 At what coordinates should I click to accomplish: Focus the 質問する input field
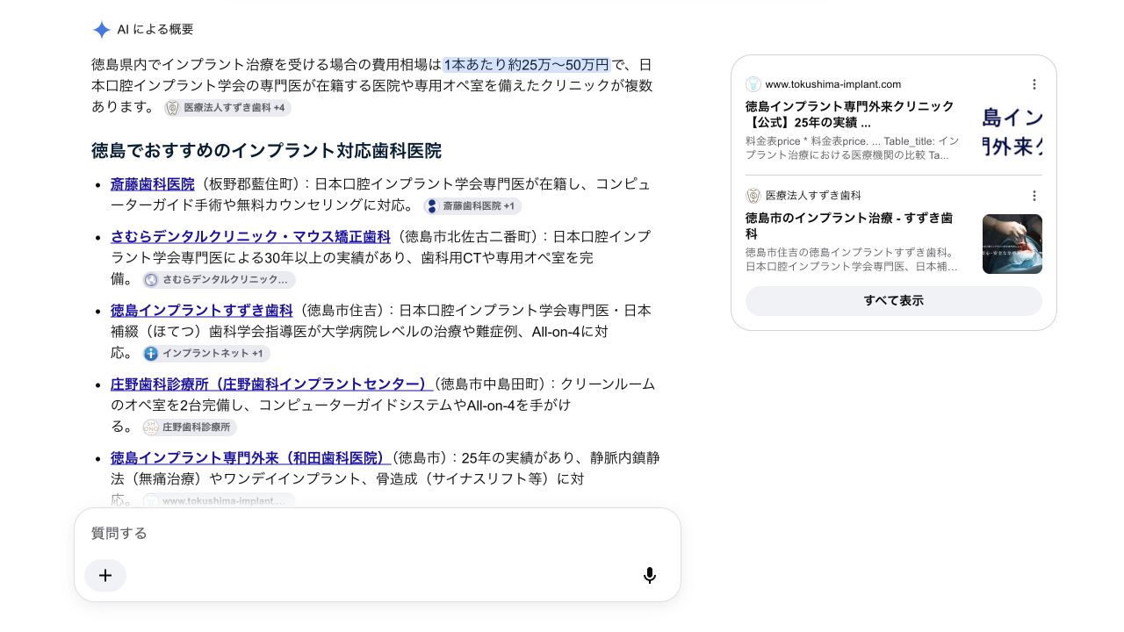click(378, 534)
